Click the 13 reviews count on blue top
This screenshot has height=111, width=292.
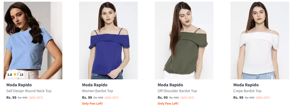[x=22, y=75]
